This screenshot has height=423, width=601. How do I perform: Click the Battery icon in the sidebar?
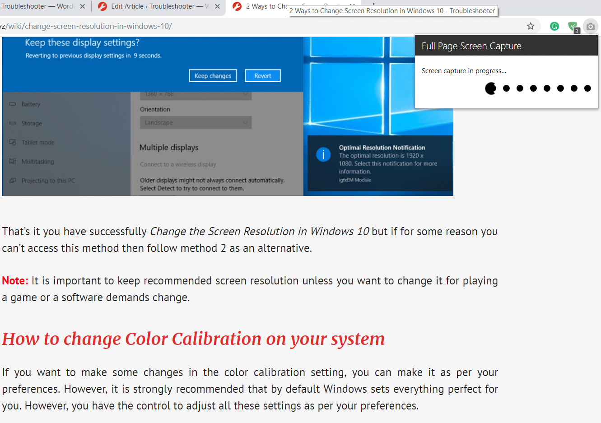click(x=13, y=104)
